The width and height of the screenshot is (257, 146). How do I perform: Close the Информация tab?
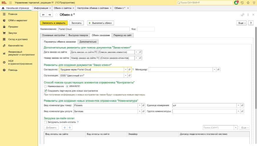click(50, 8)
